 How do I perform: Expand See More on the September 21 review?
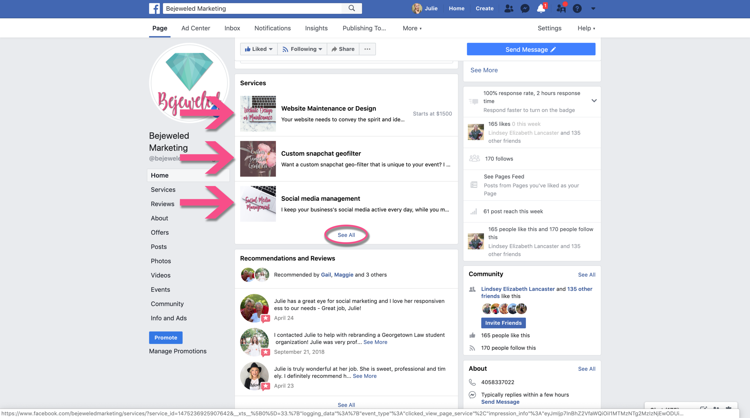(375, 342)
